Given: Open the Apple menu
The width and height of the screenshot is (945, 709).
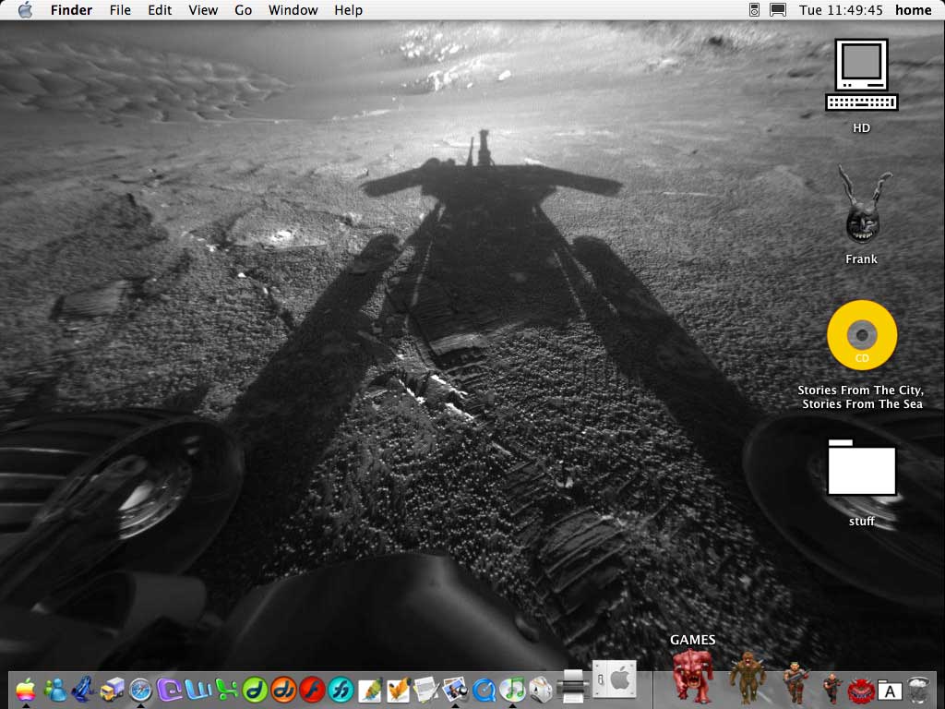Looking at the screenshot, I should click(x=25, y=10).
